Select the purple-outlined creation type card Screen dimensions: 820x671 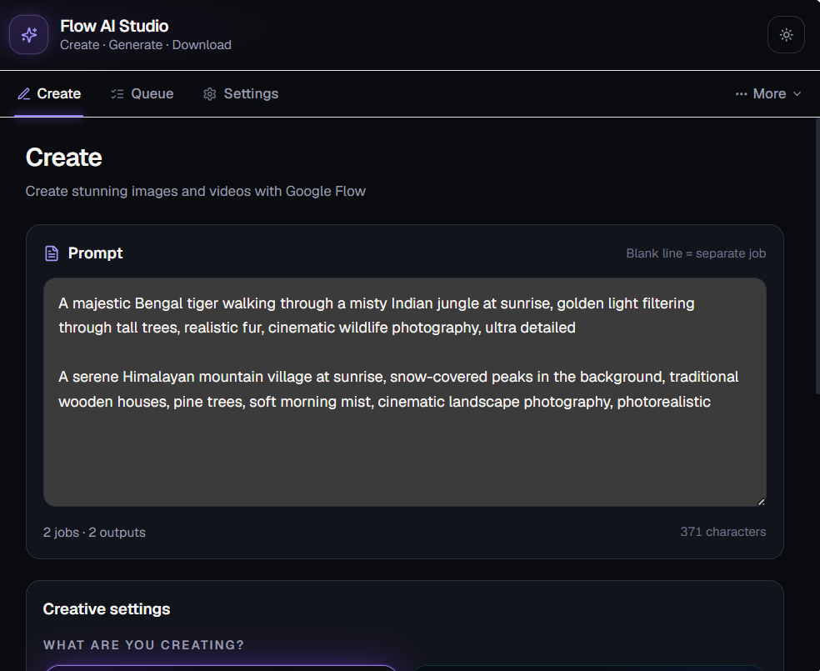221,668
